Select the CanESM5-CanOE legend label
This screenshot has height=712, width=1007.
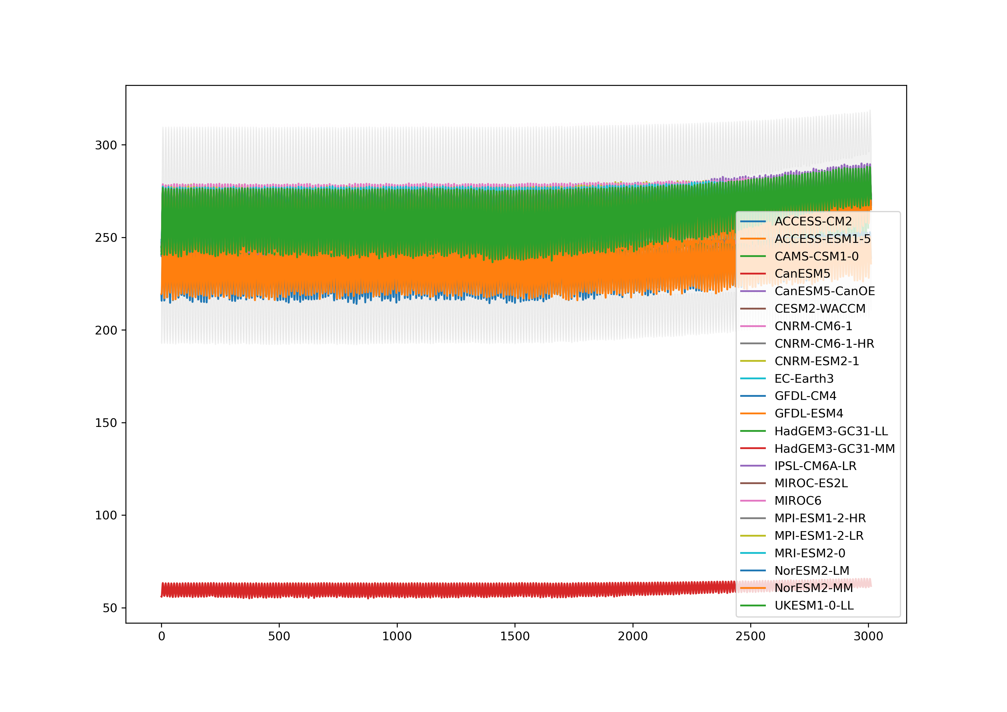pos(825,291)
